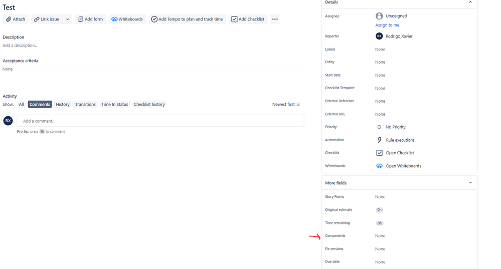This screenshot has height=269, width=501.
Task: Toggle the Newest first sort order
Action: click(x=286, y=104)
